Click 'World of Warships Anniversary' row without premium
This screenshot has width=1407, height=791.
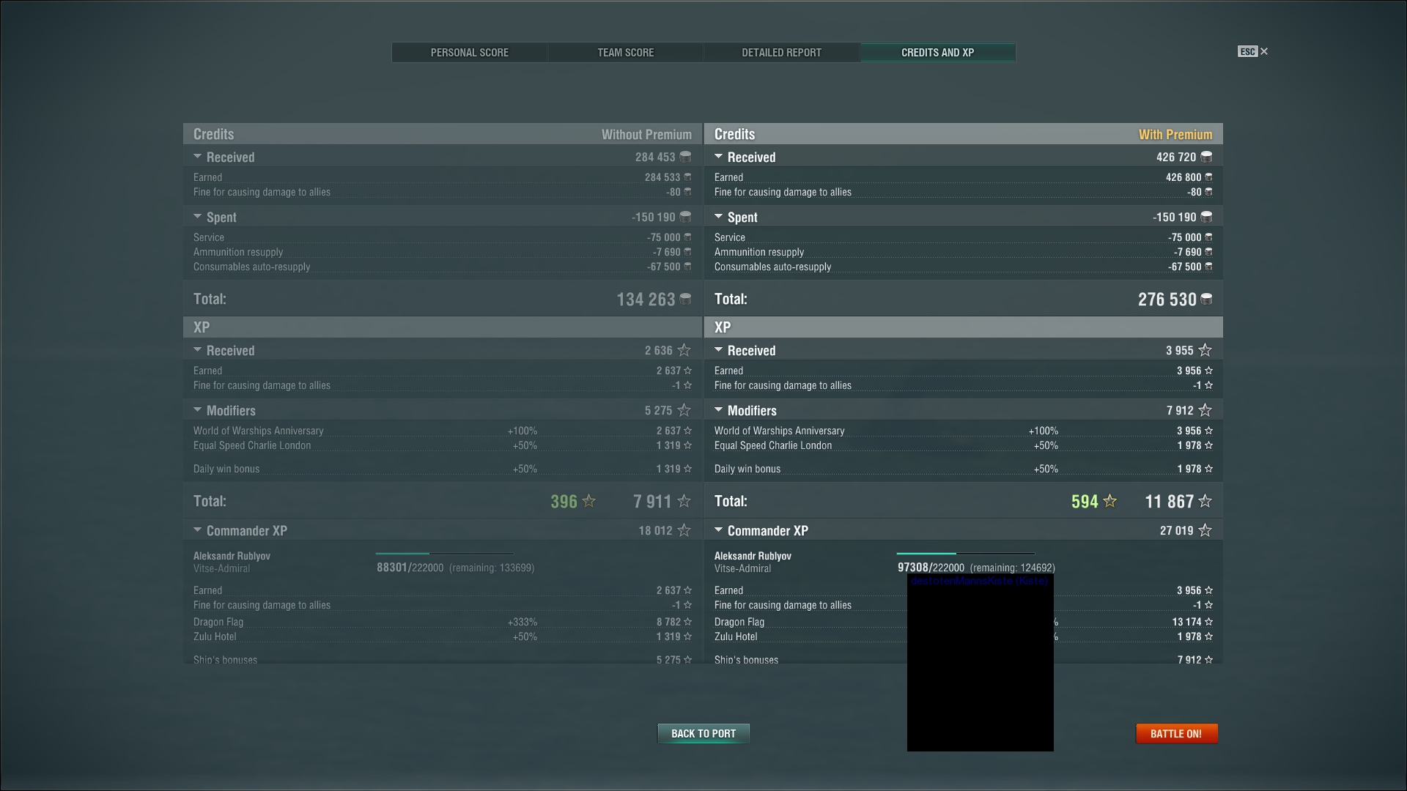coord(443,431)
